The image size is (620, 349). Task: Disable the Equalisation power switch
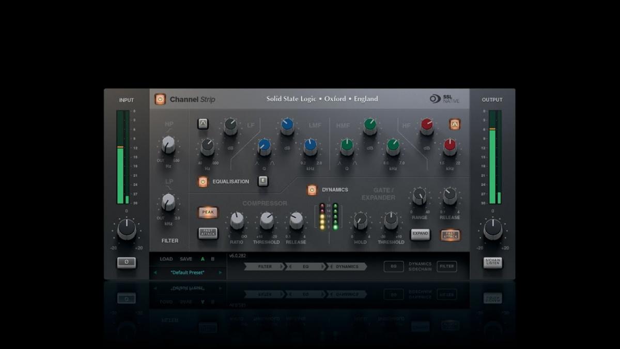point(203,182)
